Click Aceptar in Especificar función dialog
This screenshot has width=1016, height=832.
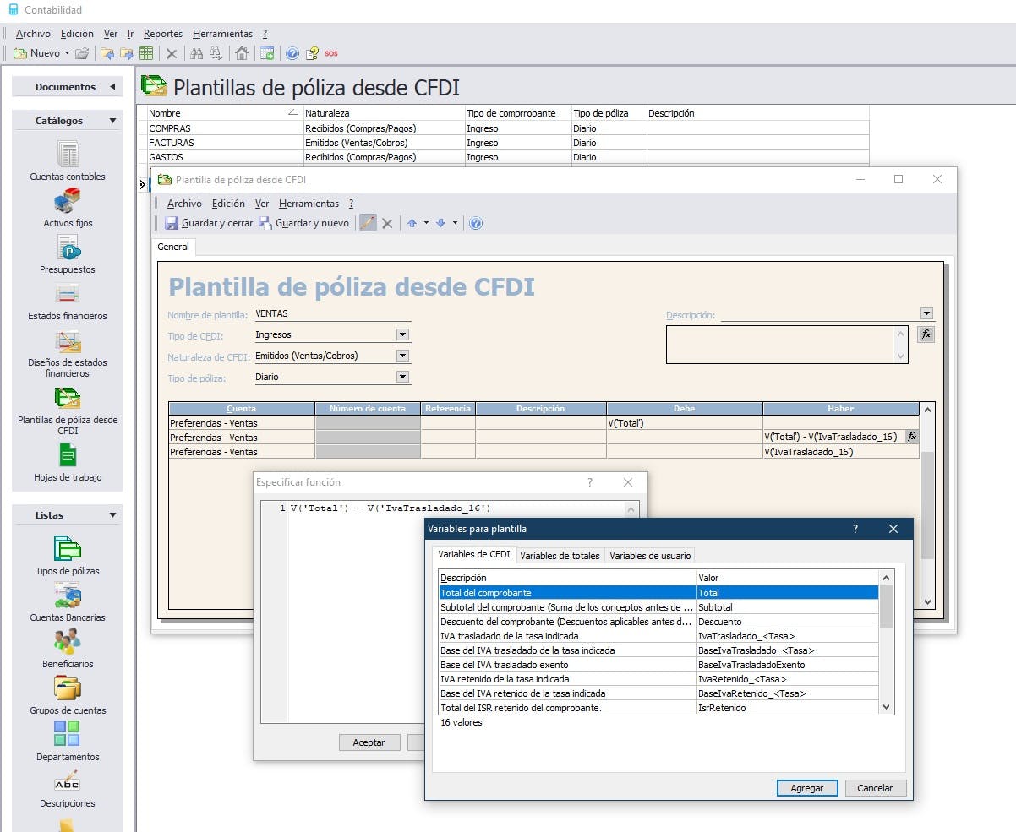369,742
